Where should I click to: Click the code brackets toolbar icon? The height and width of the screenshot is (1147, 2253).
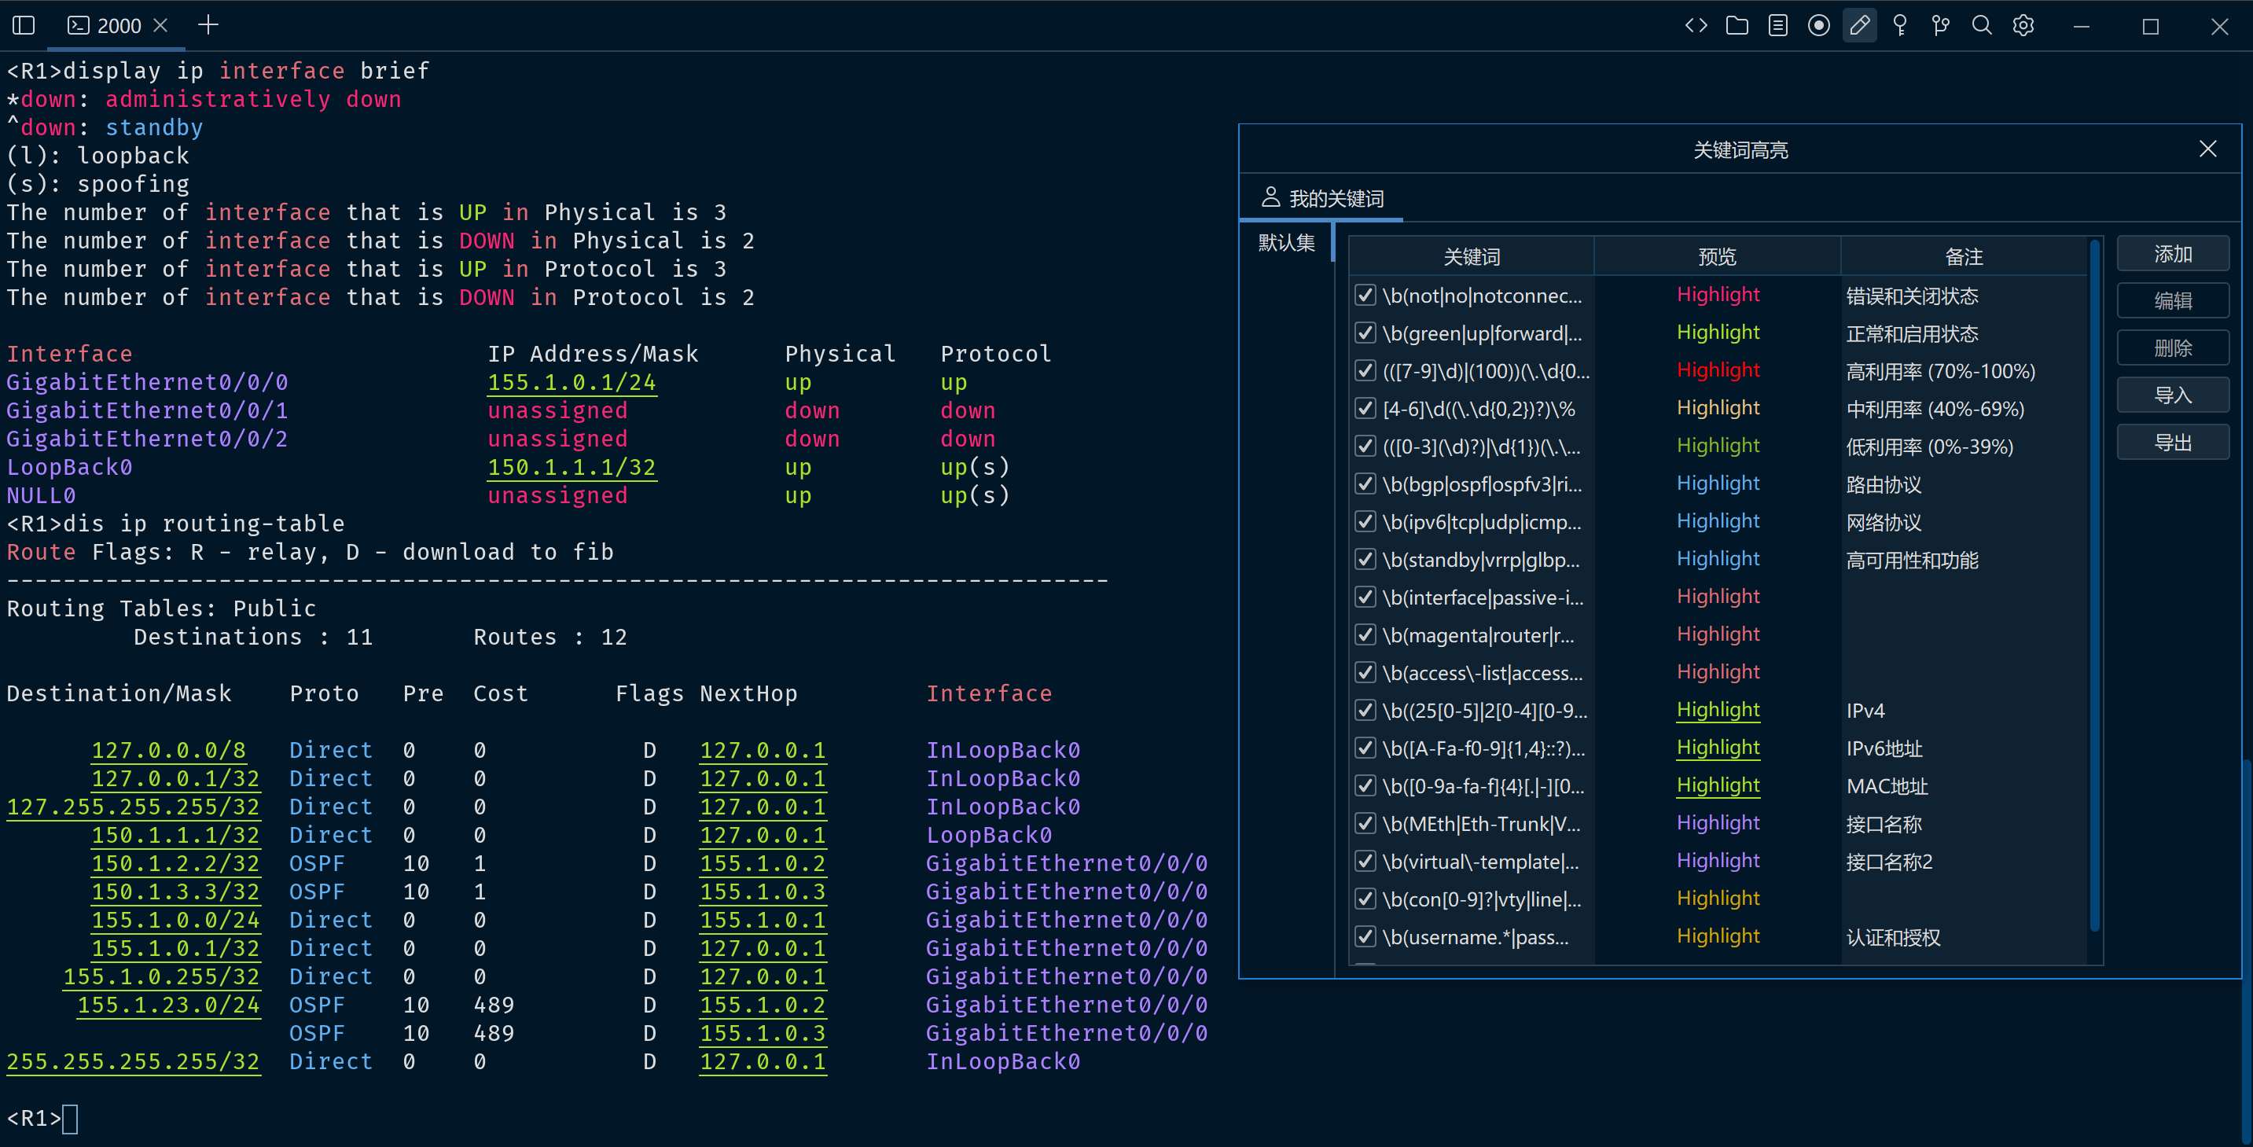click(1696, 25)
